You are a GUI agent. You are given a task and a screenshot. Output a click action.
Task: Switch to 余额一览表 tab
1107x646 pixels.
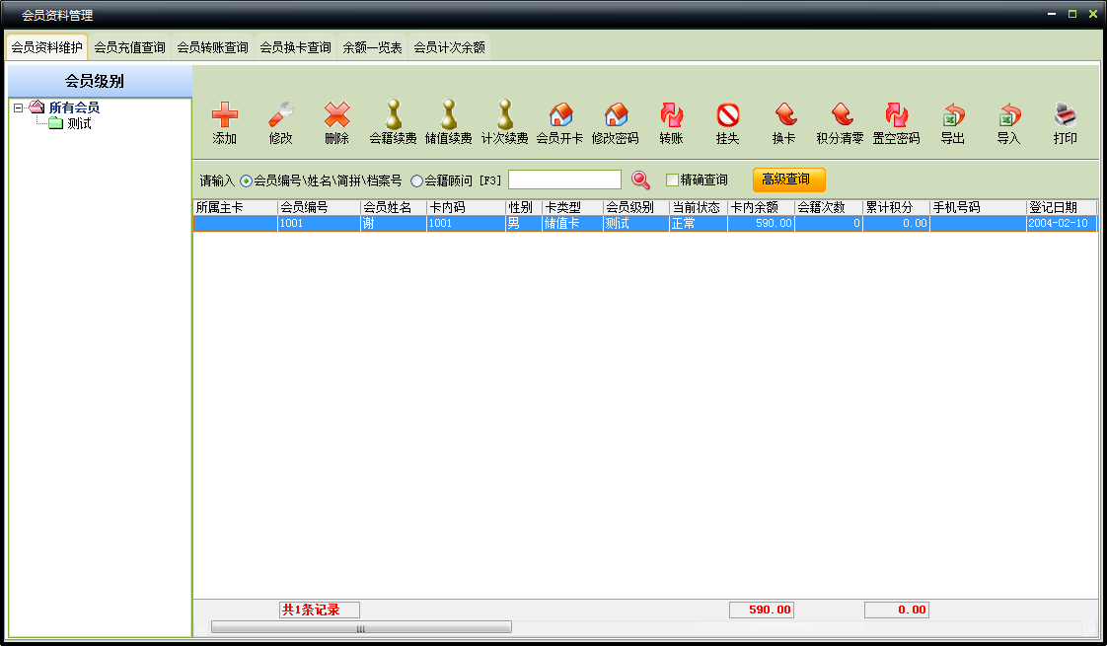tap(372, 47)
